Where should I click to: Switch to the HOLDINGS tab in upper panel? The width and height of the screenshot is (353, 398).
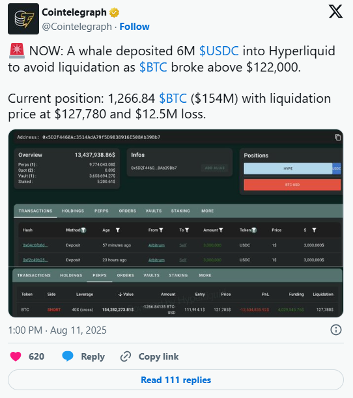click(73, 211)
